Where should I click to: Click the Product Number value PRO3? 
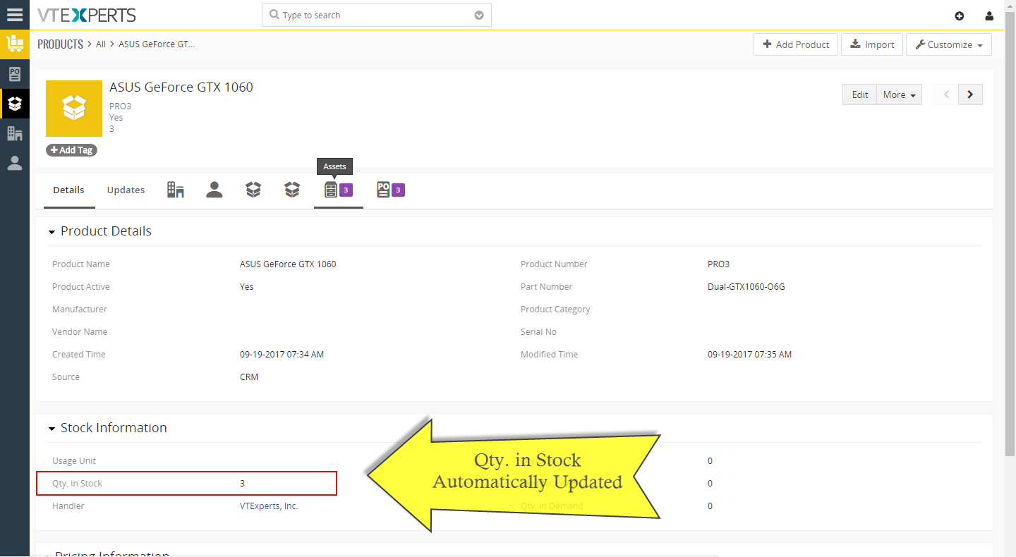tap(718, 264)
